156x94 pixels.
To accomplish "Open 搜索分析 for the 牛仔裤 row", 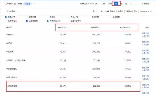I will click(x=145, y=42).
